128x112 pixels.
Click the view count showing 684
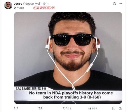[x=94, y=108]
